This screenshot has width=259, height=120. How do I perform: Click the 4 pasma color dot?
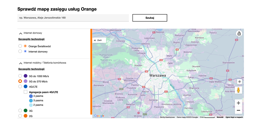(31, 96)
